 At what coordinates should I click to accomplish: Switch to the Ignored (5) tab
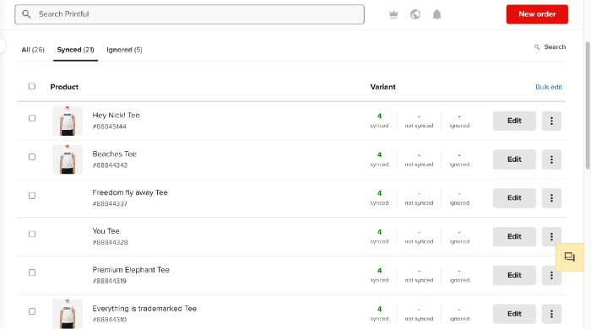(x=124, y=50)
